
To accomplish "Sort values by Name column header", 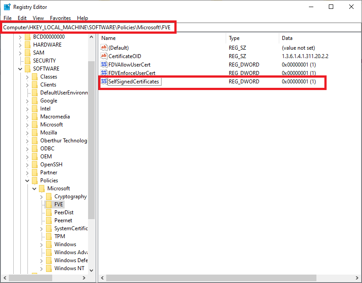I will [x=162, y=38].
